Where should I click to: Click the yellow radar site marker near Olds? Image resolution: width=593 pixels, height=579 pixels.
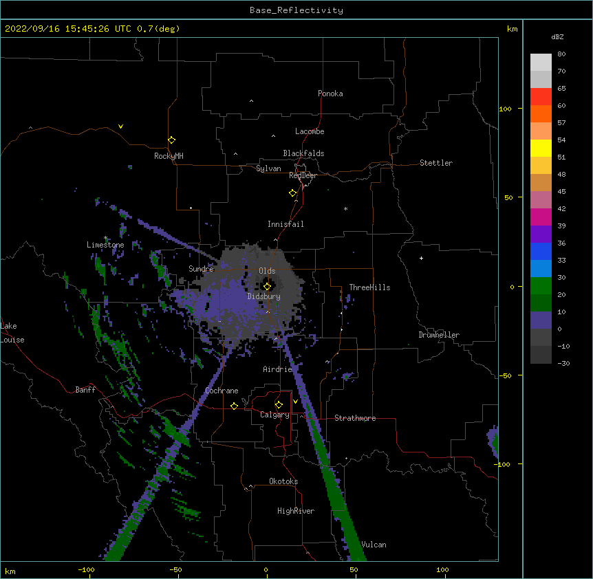(267, 286)
